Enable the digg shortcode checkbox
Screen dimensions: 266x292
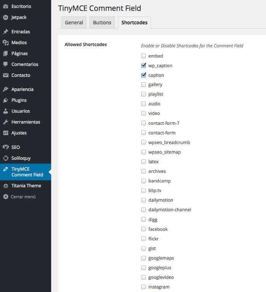[144, 219]
